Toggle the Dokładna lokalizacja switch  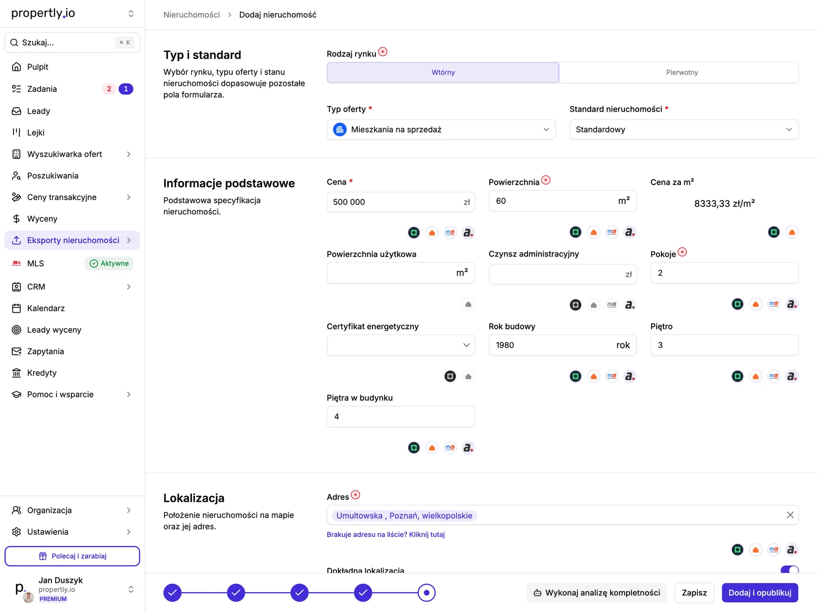(x=789, y=570)
